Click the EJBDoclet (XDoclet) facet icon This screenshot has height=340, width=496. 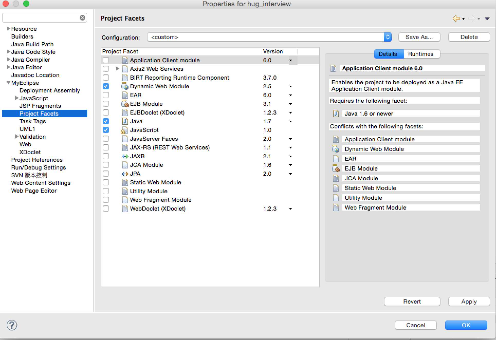(125, 112)
